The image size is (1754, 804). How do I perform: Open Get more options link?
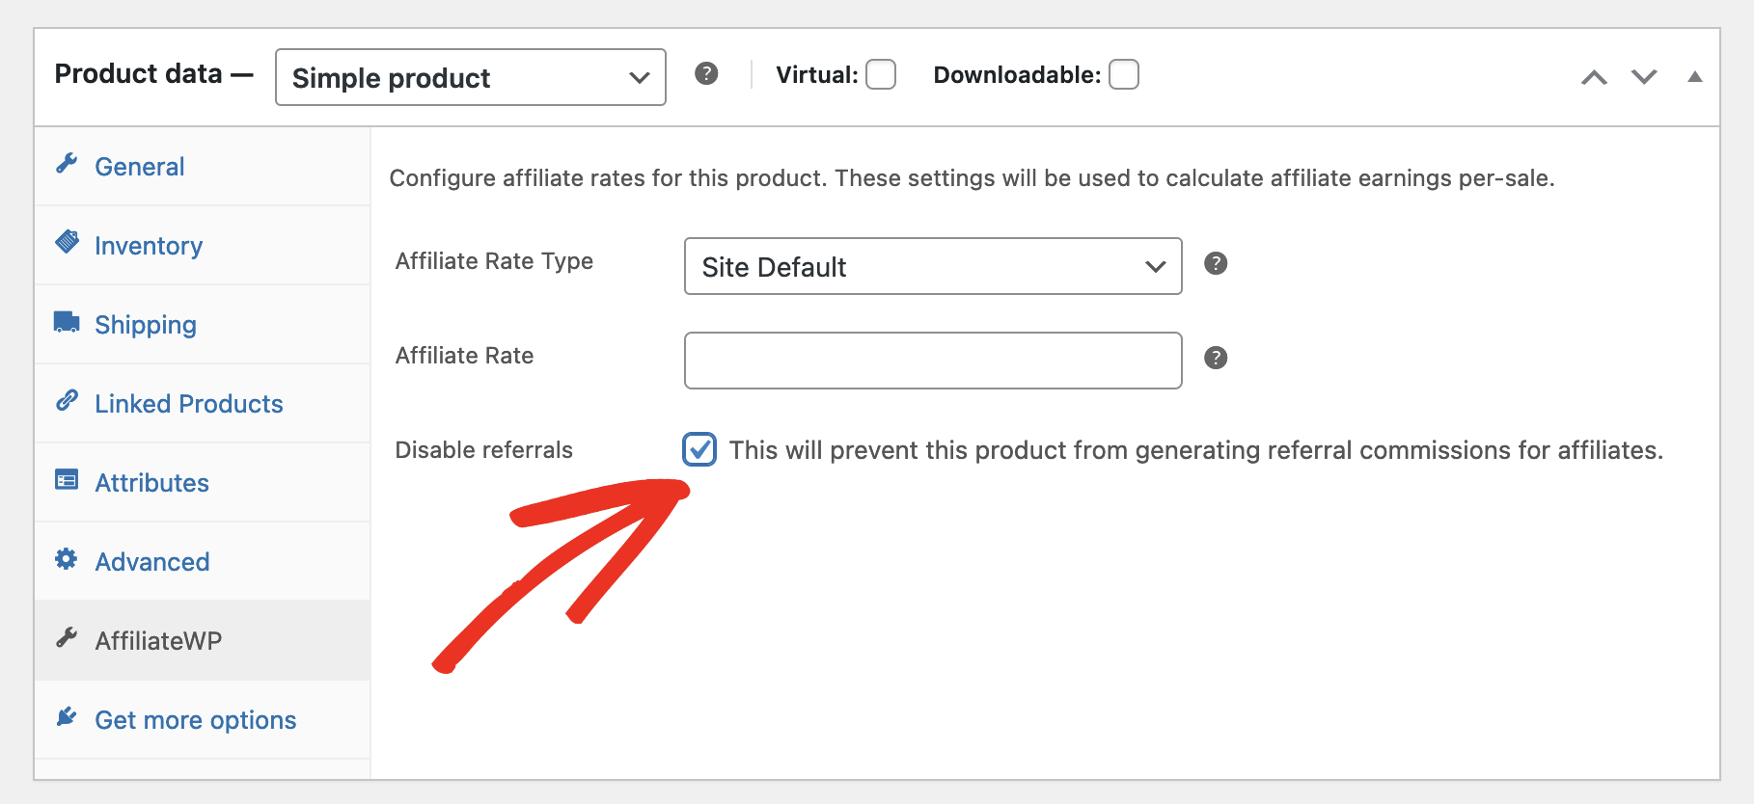point(203,719)
